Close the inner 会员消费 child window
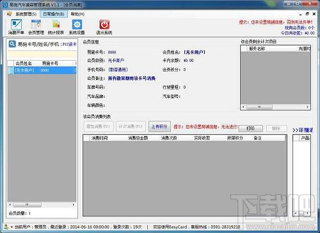This screenshot has height=233, width=320. pyautogui.click(x=314, y=14)
